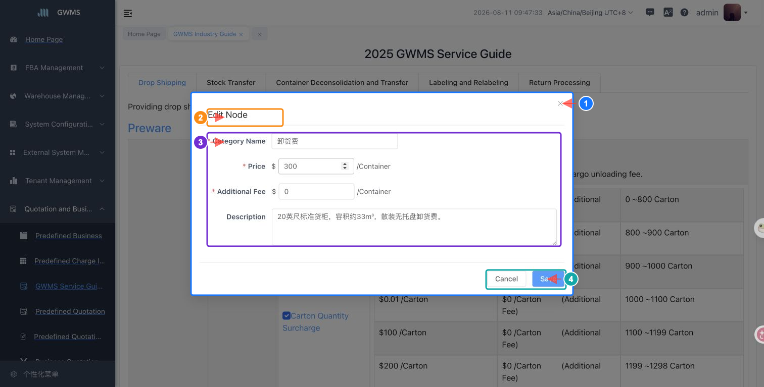Open Container Deconsolidation and Transfer tab
764x387 pixels.
(342, 83)
